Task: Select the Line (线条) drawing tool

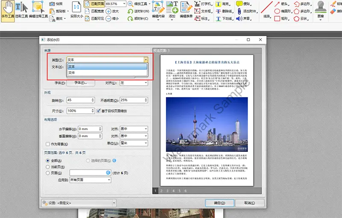Action: [x=266, y=10]
